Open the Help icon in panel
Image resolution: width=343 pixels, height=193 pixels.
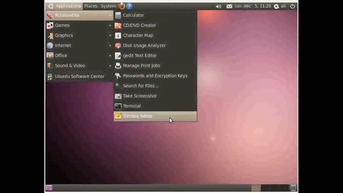click(129, 6)
